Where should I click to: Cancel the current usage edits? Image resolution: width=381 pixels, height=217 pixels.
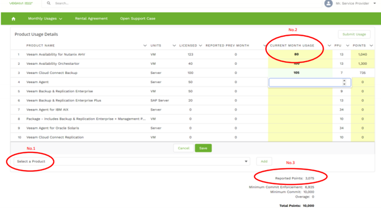(183, 148)
